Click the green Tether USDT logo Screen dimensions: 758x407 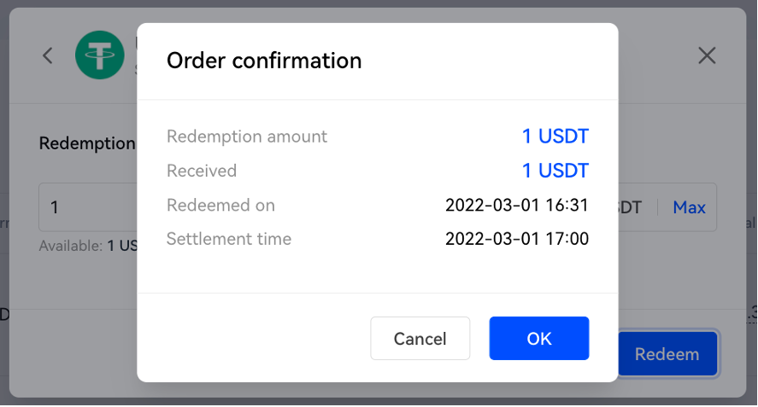[100, 55]
